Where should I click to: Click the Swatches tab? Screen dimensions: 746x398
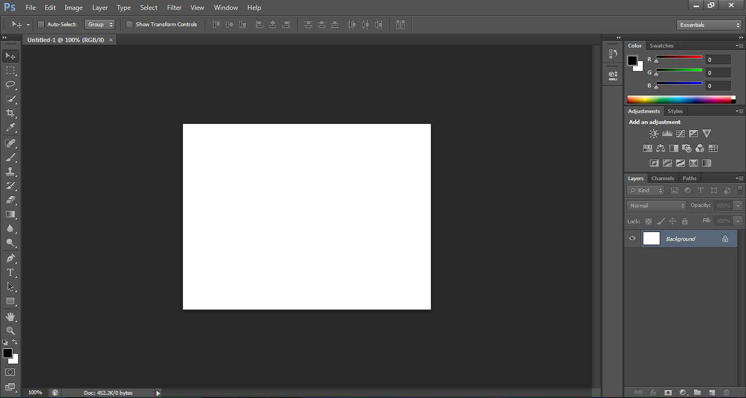pos(661,45)
